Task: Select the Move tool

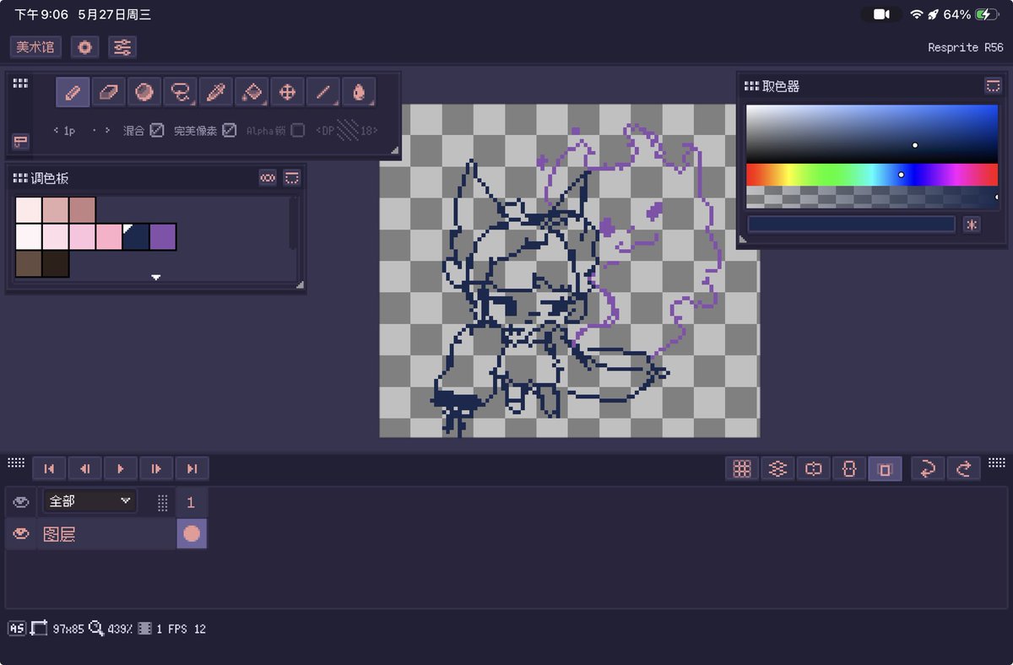Action: point(287,92)
